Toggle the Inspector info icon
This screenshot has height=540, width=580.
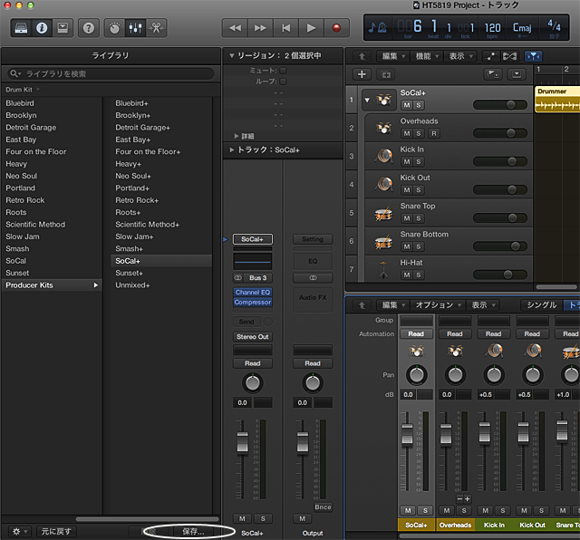(42, 28)
